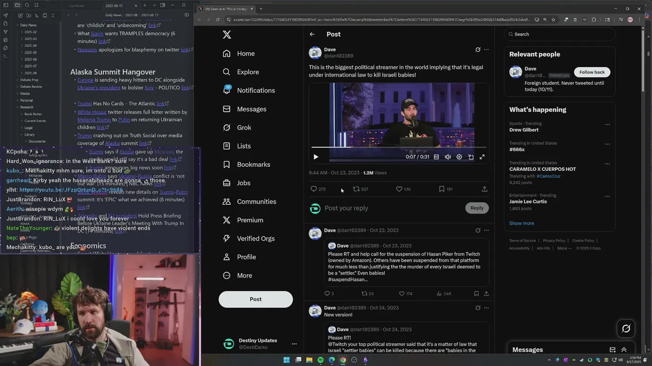The width and height of the screenshot is (652, 366).
Task: Click the large Post button
Action: pyautogui.click(x=256, y=299)
